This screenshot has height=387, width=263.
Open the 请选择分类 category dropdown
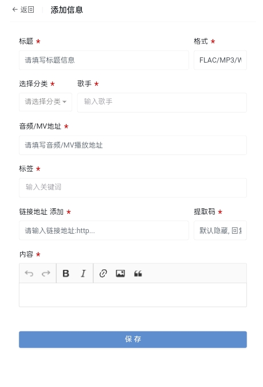coord(46,102)
